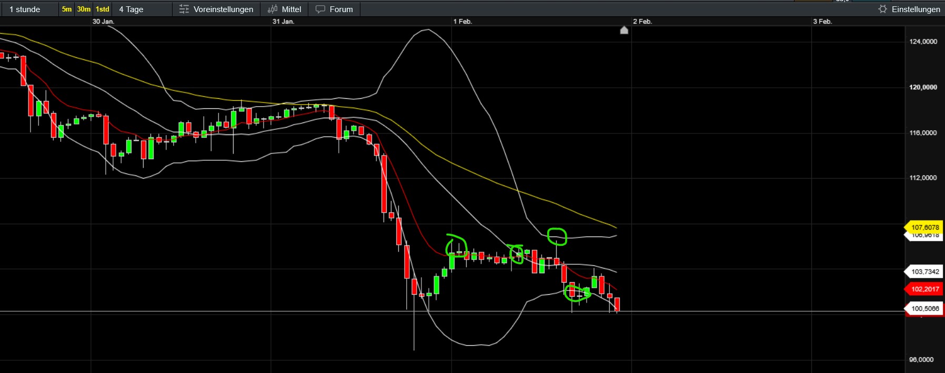Open the Voreinstellungen presets menu
945x373 pixels.
tap(223, 9)
